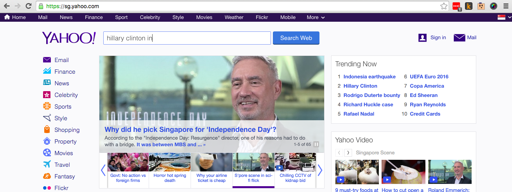
Task: Click the Sign in person icon
Action: 422,38
